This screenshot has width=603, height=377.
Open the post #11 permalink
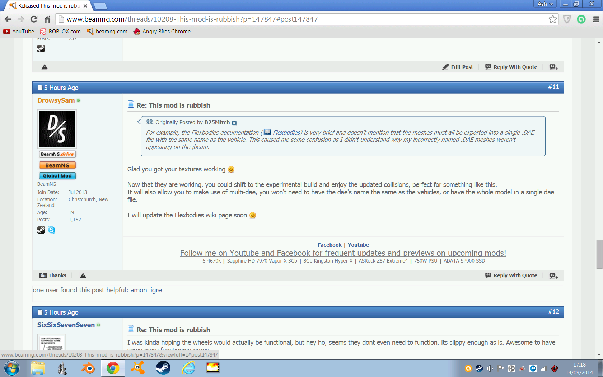[553, 87]
